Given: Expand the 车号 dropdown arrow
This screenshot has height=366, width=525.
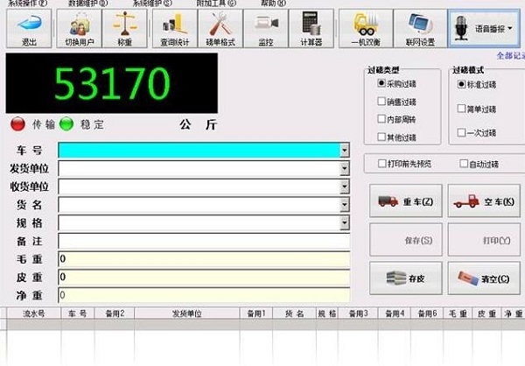Looking at the screenshot, I should click(345, 150).
